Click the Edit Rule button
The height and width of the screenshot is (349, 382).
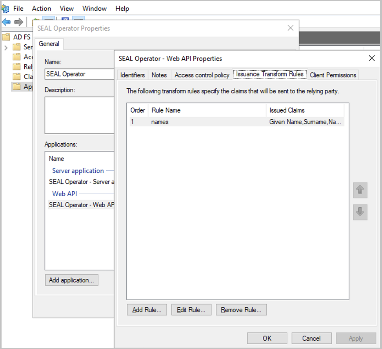(191, 310)
